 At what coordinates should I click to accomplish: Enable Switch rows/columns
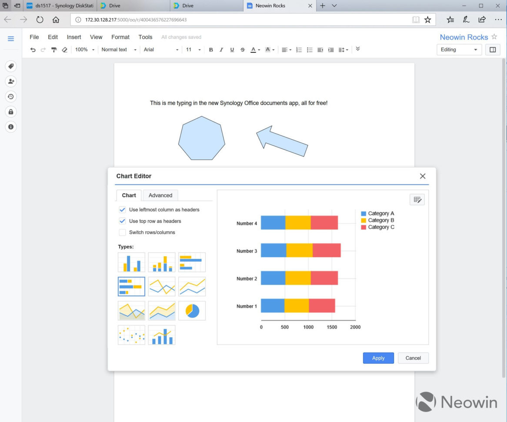click(x=122, y=232)
